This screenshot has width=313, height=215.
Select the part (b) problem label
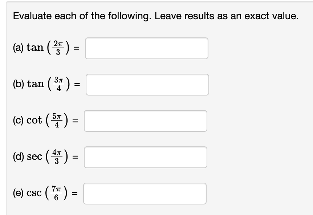click(x=19, y=84)
